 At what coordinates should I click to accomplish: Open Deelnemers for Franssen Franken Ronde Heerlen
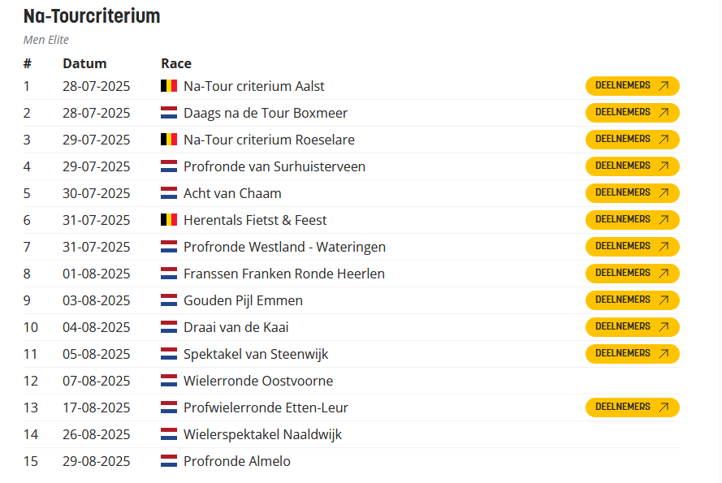[x=632, y=274]
